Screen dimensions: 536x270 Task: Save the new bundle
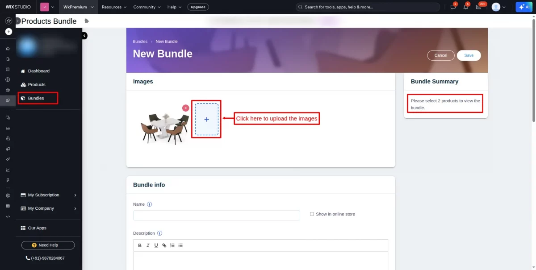(x=469, y=55)
